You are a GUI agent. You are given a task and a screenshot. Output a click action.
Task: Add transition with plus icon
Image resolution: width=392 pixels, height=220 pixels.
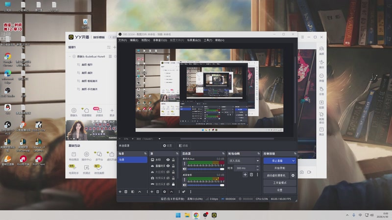coord(245,175)
